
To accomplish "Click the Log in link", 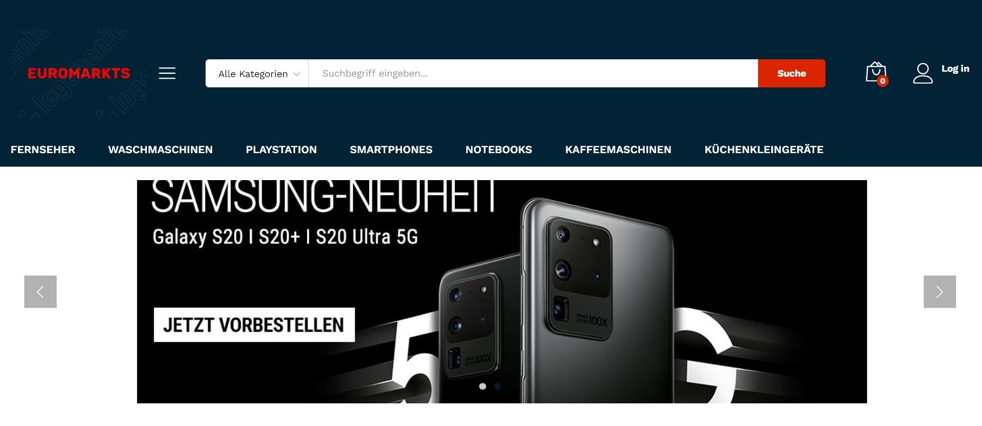I will click(955, 68).
